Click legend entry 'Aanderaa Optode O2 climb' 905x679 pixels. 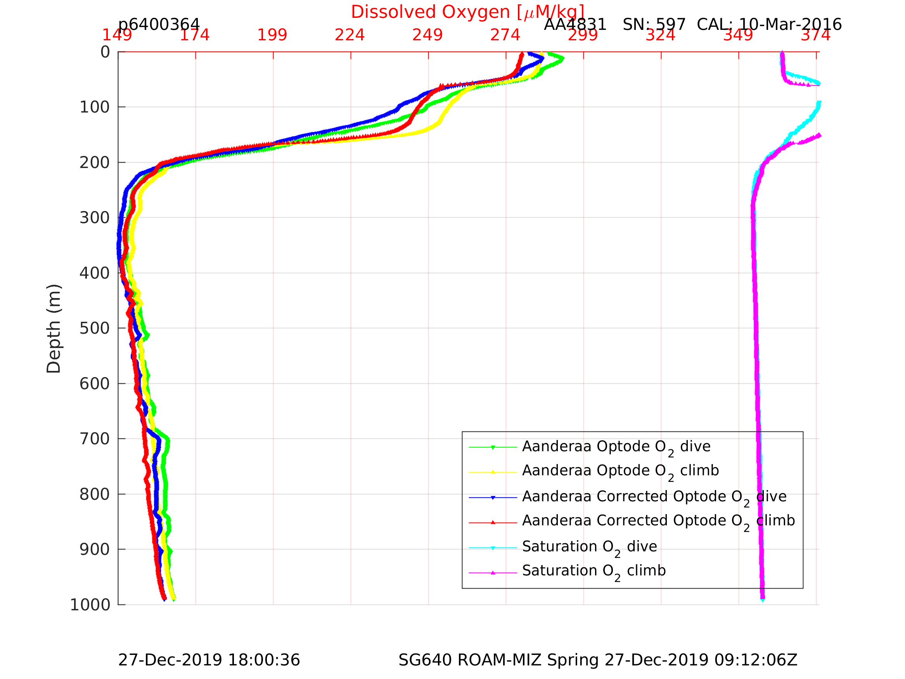pyautogui.click(x=621, y=471)
